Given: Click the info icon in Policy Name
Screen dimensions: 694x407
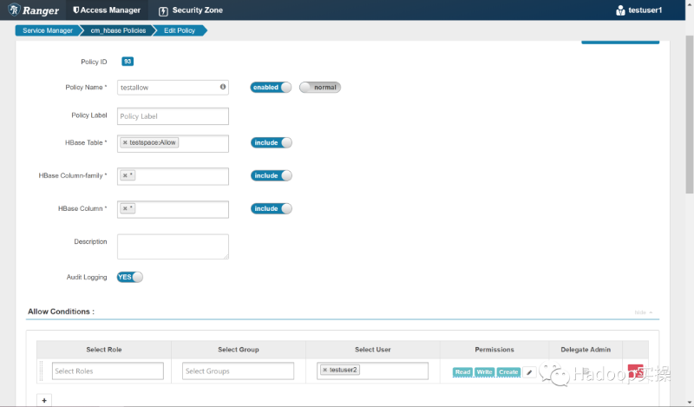Looking at the screenshot, I should pyautogui.click(x=223, y=87).
